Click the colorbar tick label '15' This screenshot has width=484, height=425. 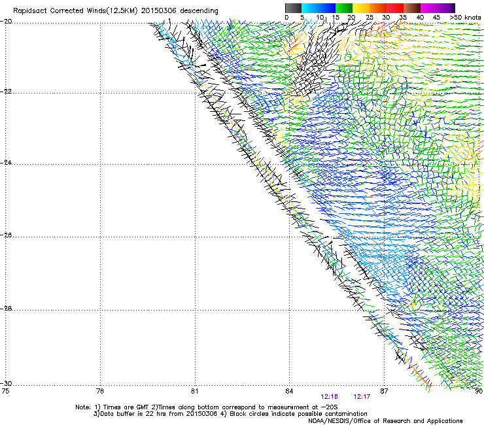click(x=336, y=18)
